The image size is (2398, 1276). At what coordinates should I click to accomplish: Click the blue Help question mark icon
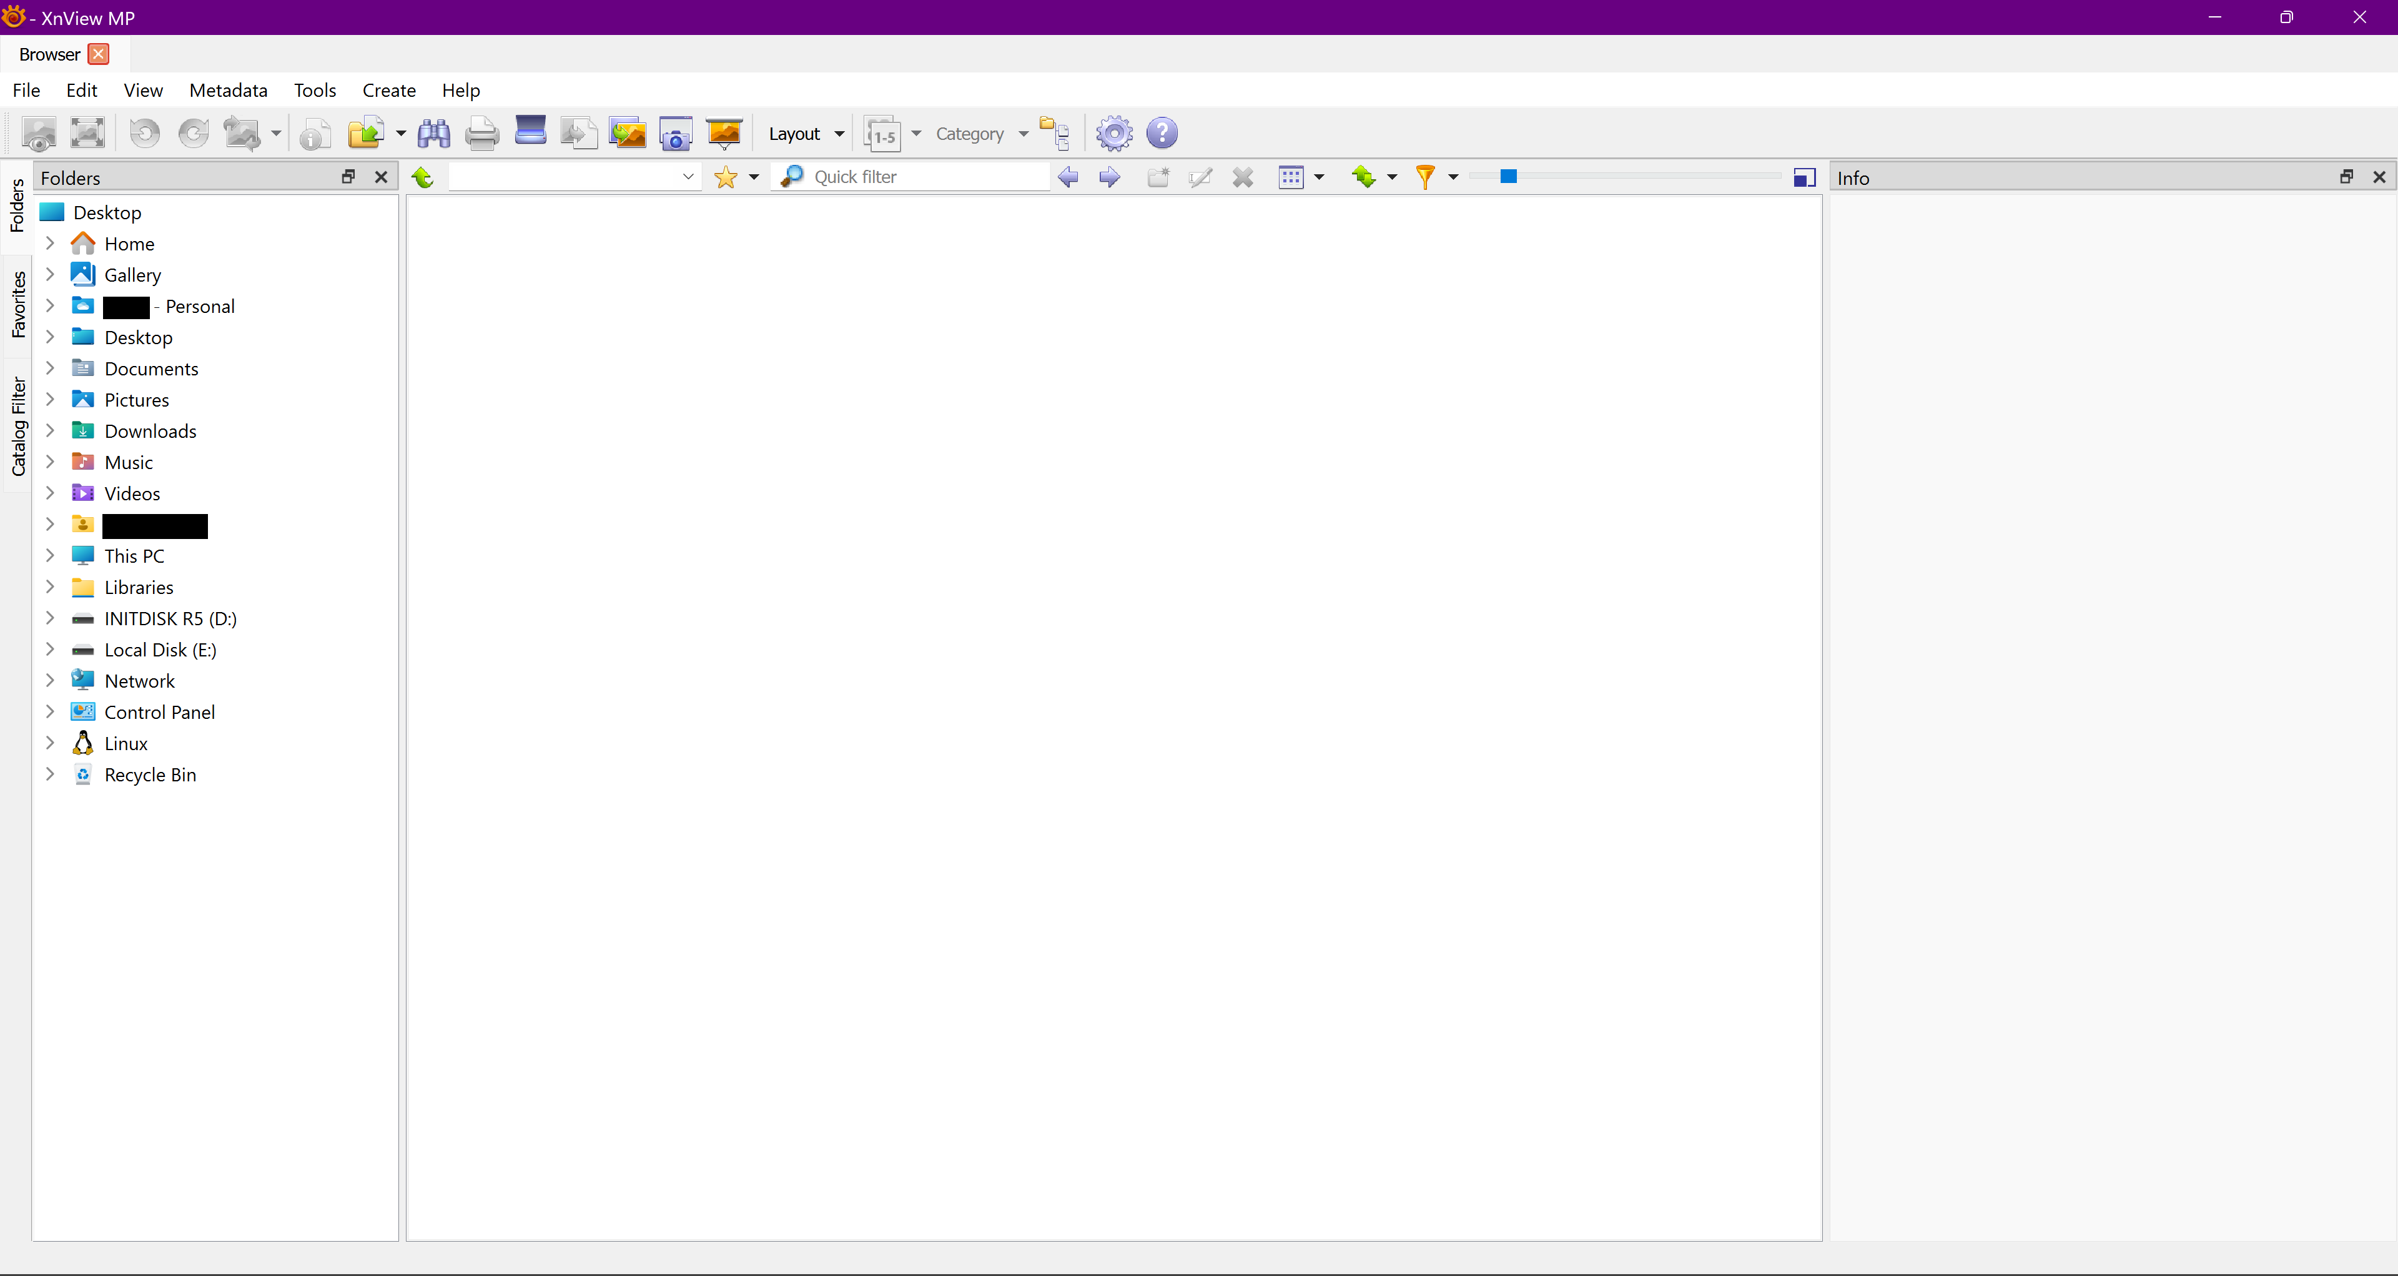pos(1162,134)
